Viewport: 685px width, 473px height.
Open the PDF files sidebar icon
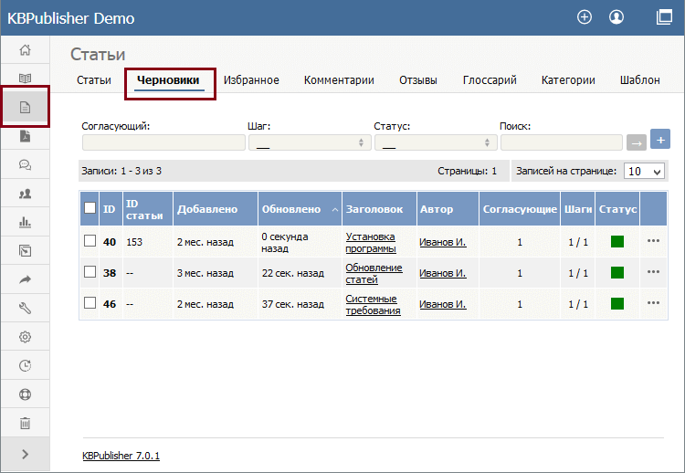point(25,136)
